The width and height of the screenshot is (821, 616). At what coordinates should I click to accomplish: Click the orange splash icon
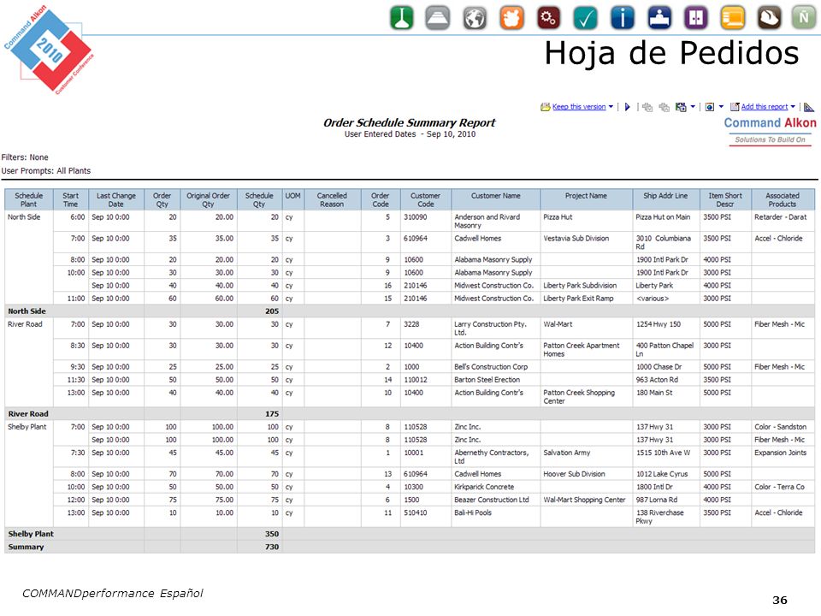pos(511,18)
